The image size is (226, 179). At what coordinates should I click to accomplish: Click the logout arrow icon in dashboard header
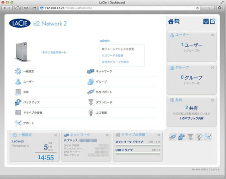(x=212, y=21)
